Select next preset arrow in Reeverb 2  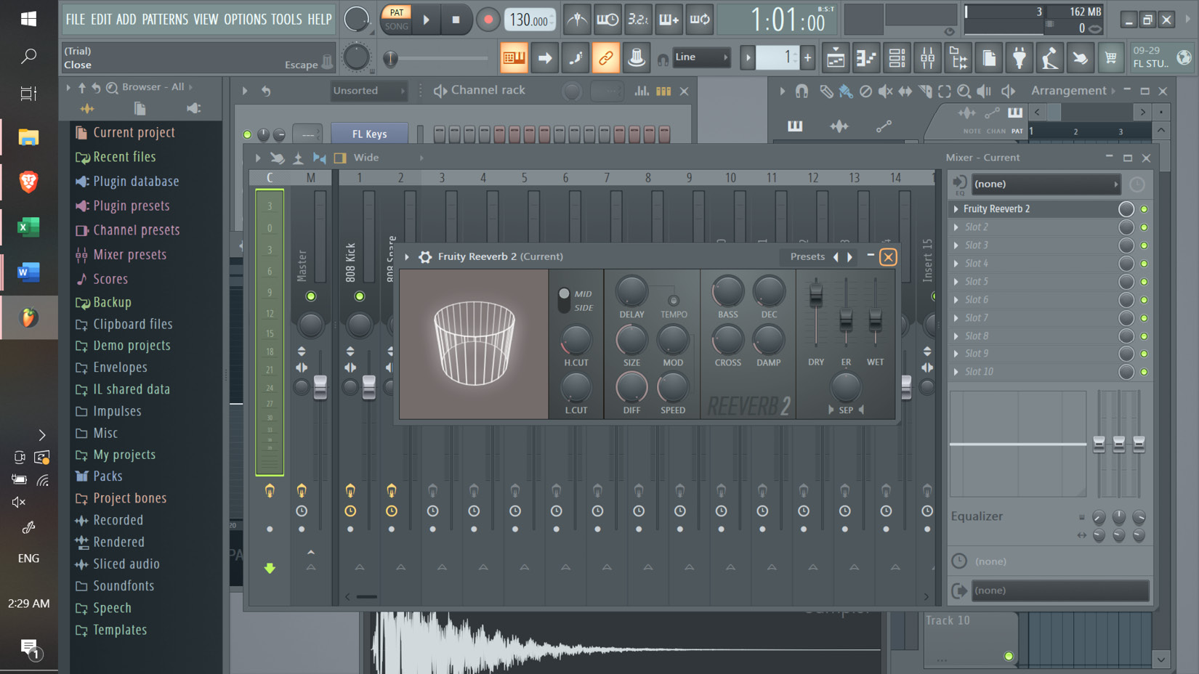(849, 257)
